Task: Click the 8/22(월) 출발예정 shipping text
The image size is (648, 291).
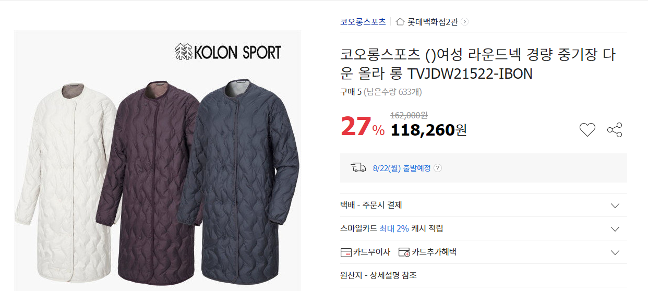Action: [402, 168]
